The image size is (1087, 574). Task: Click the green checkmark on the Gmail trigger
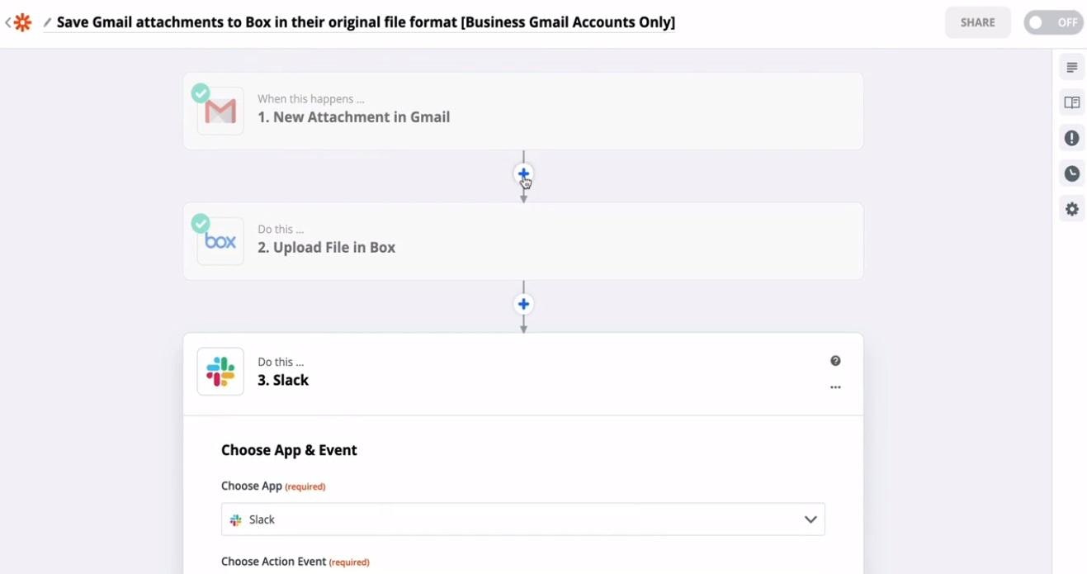coord(201,93)
